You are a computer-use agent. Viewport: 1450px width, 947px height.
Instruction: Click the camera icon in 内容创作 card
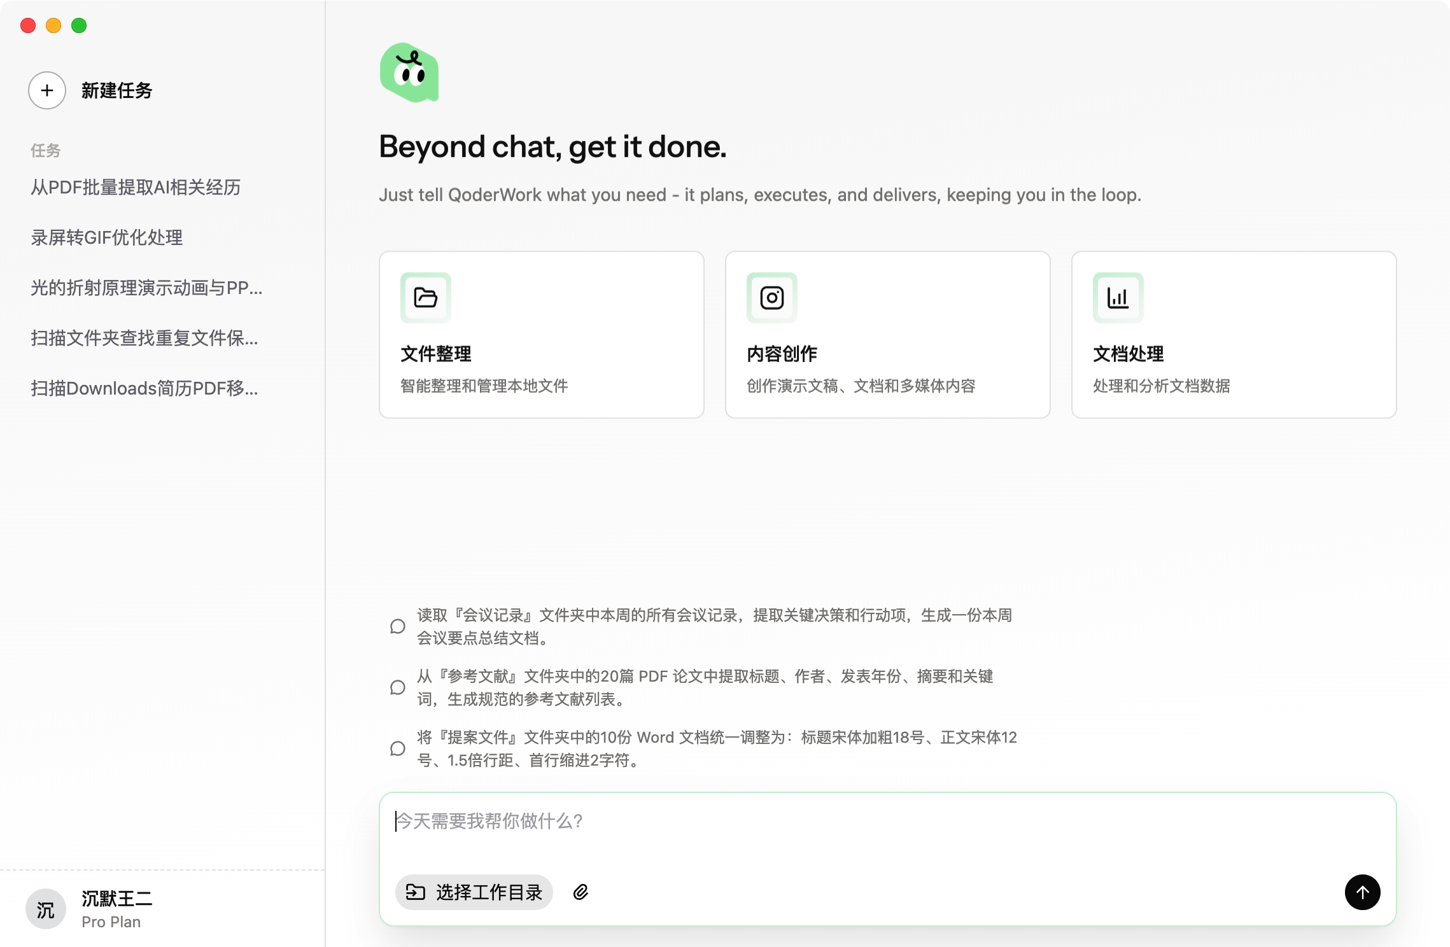771,298
